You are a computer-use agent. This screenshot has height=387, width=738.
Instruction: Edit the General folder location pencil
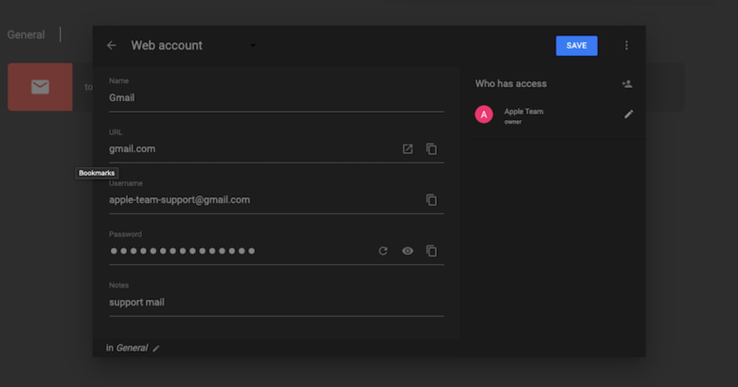[156, 348]
